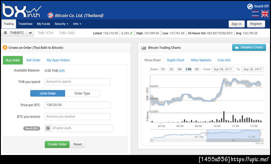Select the Limit Order toggle
The height and width of the screenshot is (164, 271).
coord(48,93)
